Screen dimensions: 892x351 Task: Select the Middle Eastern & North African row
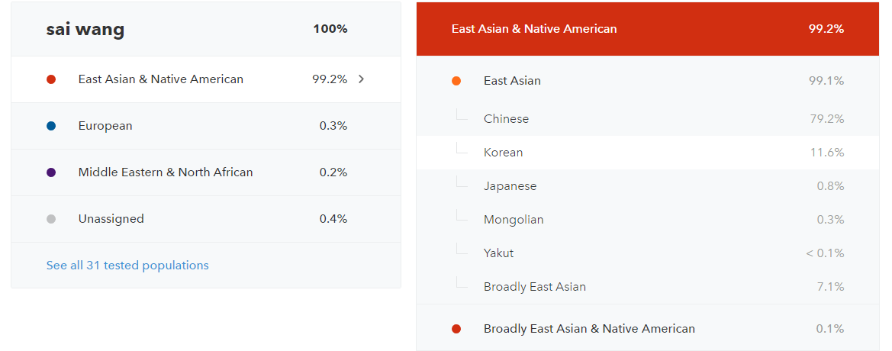click(x=206, y=172)
